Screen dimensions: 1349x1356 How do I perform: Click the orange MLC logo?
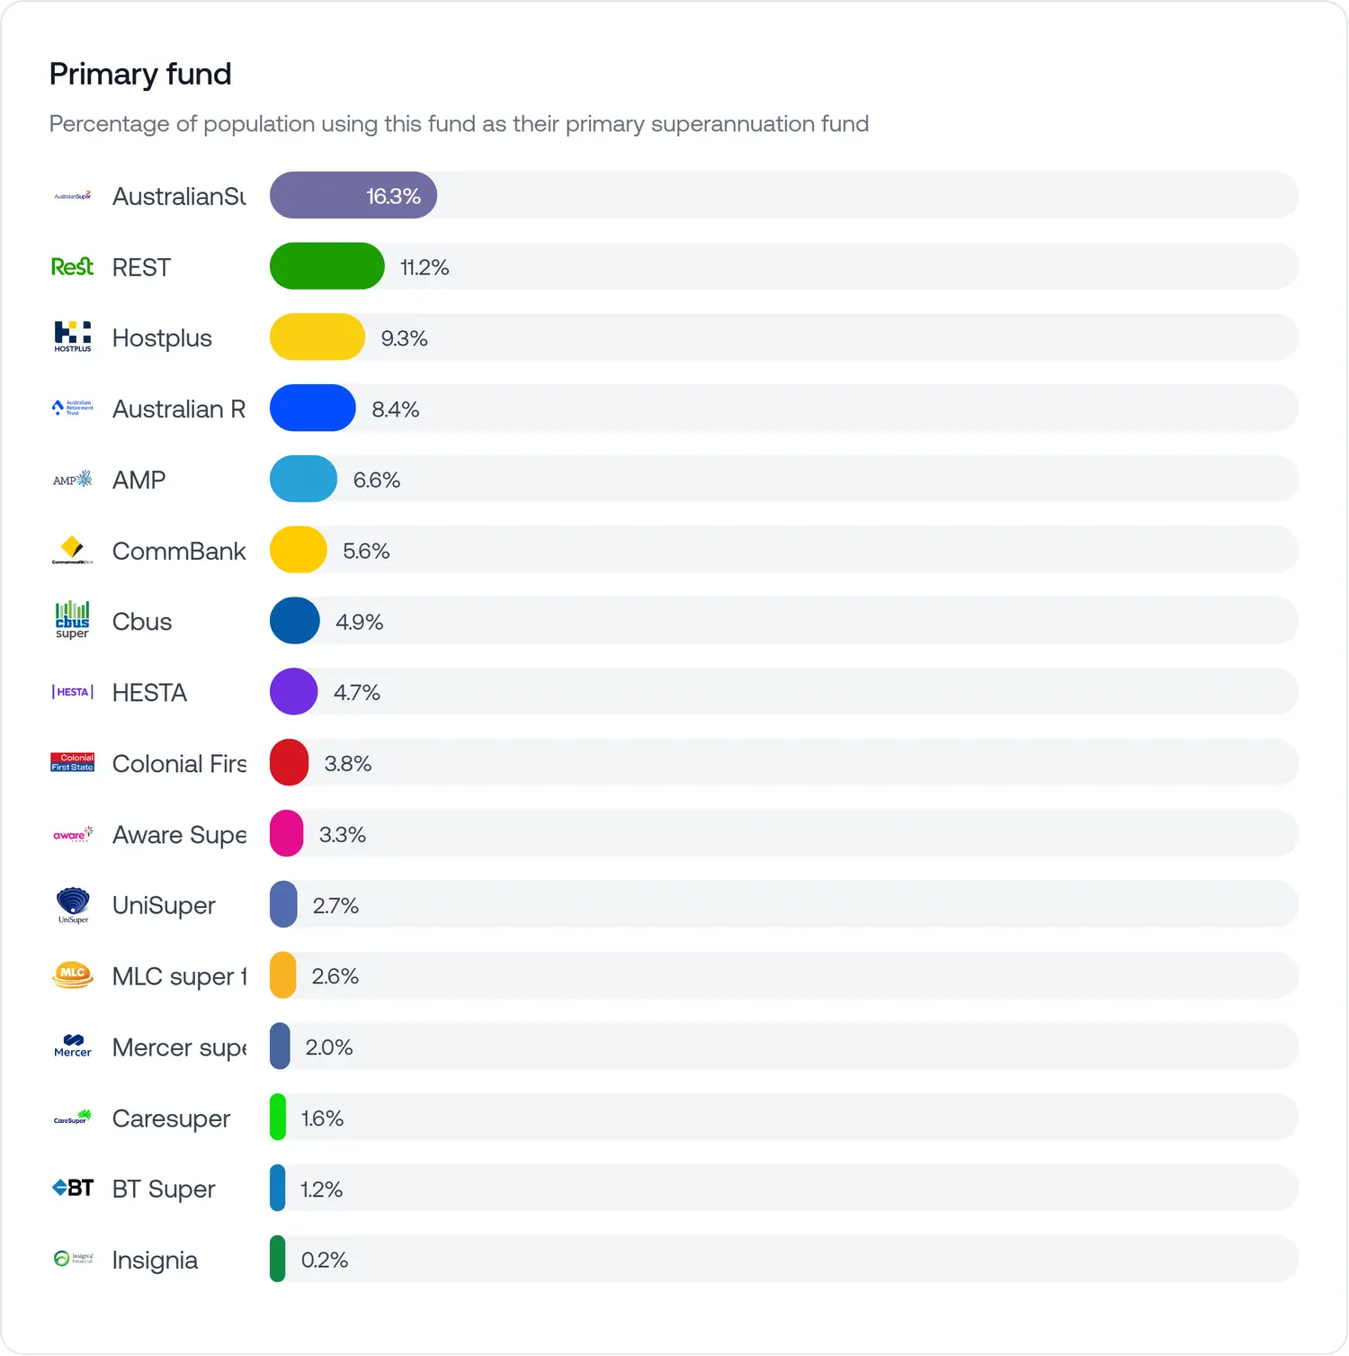[x=72, y=975]
